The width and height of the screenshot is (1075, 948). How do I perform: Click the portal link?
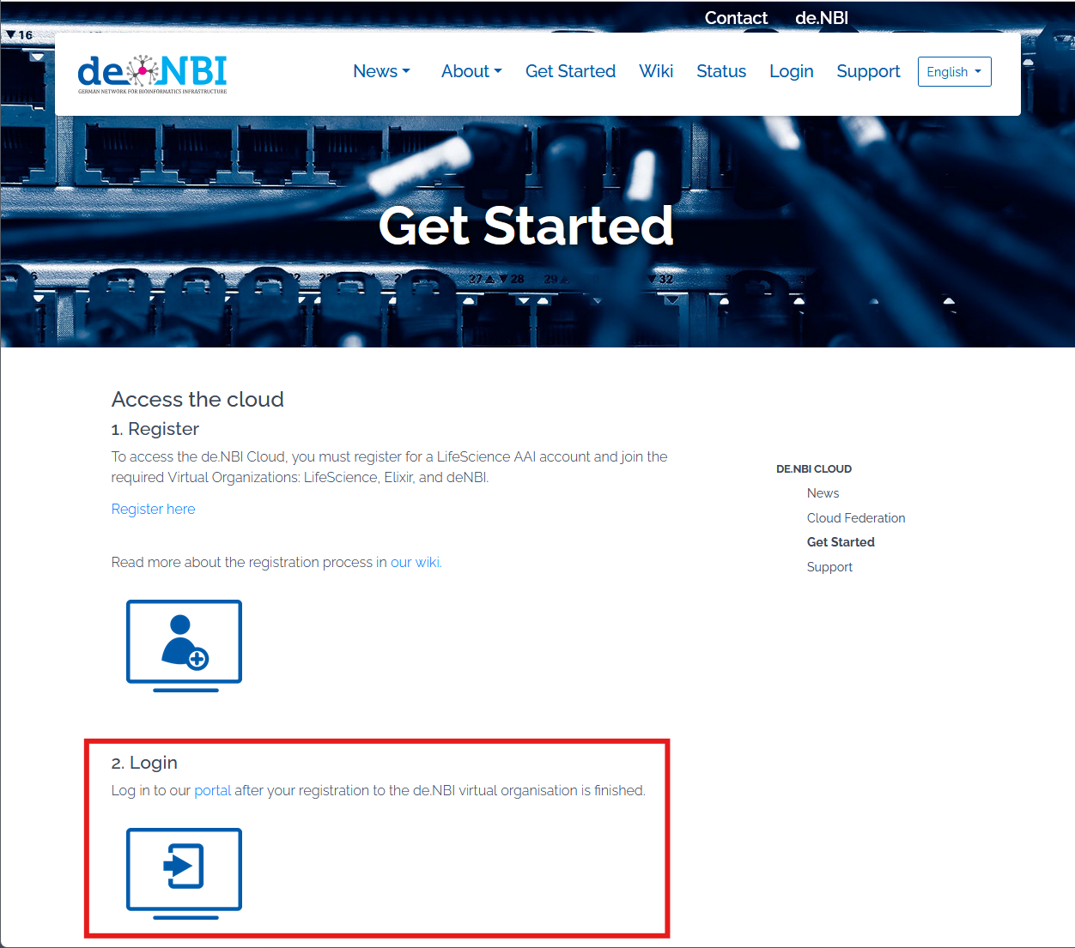(x=213, y=790)
